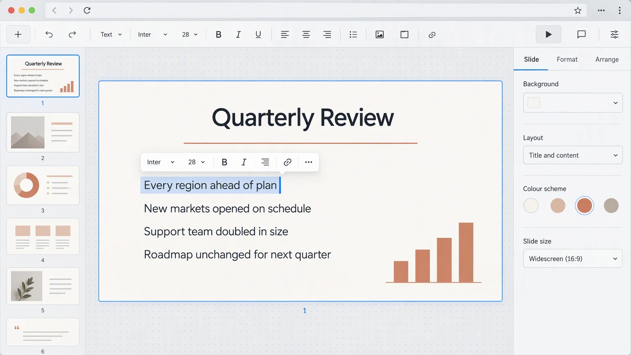
Task: Redo the last action
Action: point(72,35)
